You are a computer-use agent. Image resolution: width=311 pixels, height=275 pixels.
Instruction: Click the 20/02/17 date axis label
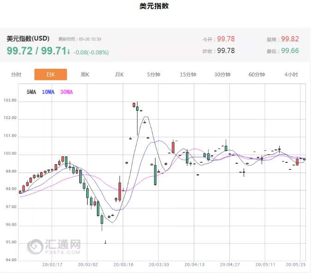point(52,265)
